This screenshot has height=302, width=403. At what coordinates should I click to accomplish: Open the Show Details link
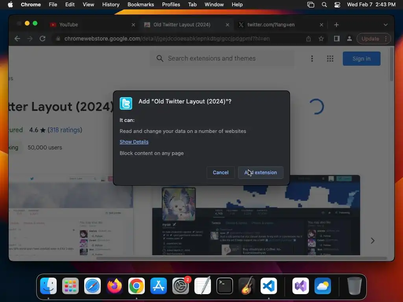pyautogui.click(x=134, y=142)
